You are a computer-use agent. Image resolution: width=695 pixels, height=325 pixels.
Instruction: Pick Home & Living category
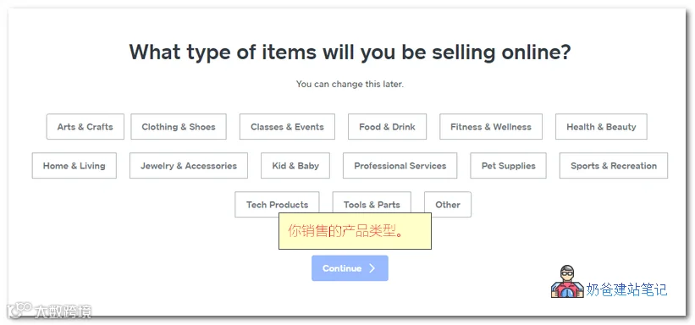coord(74,166)
